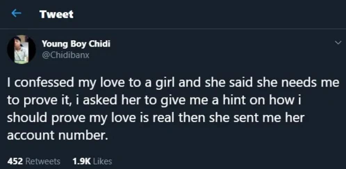
Task: Click the "account number." text in tweet
Action: [x=56, y=135]
